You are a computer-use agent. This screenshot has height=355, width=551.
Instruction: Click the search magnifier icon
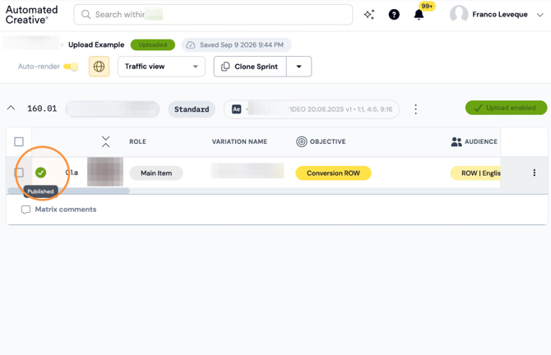tap(86, 15)
